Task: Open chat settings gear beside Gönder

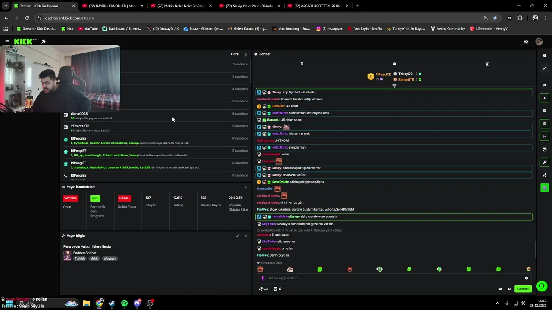Action: pos(509,289)
